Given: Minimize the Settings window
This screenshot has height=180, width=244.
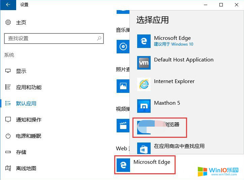Looking at the screenshot, I should [206, 5].
